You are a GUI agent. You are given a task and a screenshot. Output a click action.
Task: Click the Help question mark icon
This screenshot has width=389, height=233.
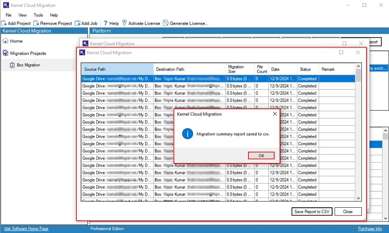(106, 23)
